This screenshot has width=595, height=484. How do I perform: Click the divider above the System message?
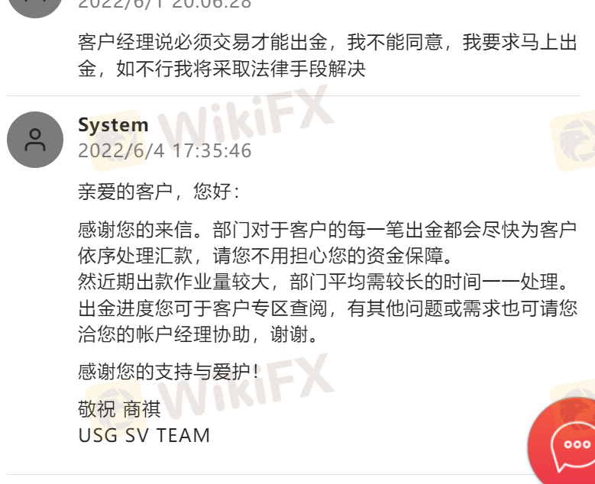[x=294, y=96]
